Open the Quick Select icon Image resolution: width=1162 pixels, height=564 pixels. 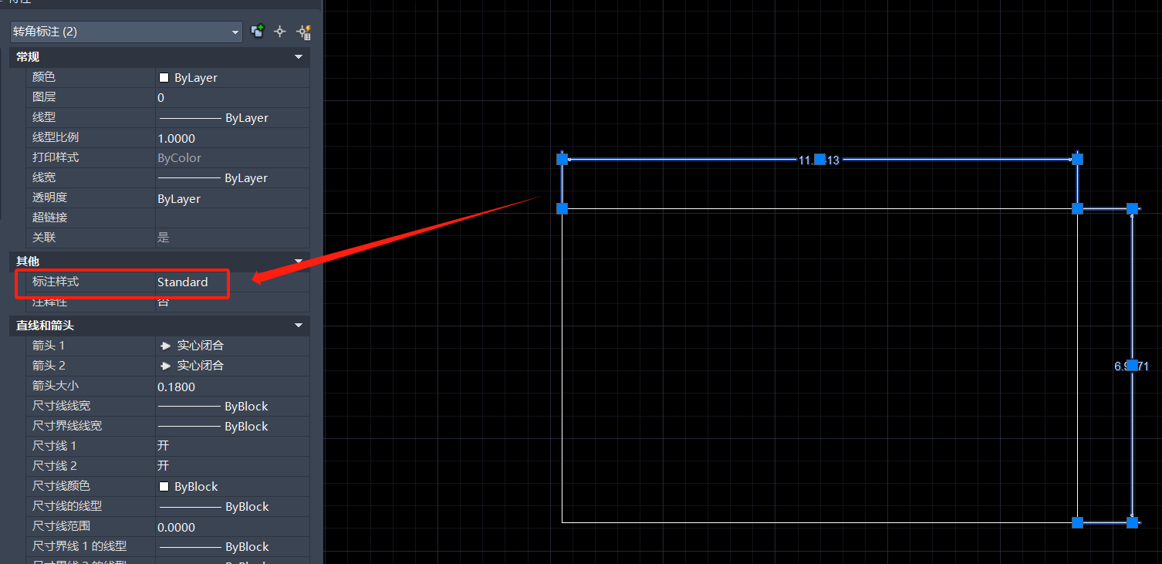pos(304,32)
